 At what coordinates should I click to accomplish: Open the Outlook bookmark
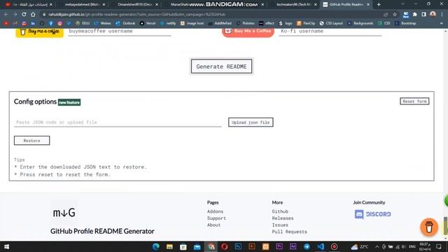125,23
